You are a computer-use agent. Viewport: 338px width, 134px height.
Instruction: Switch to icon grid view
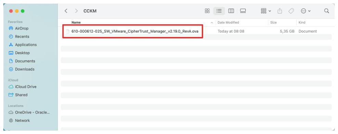[207, 11]
